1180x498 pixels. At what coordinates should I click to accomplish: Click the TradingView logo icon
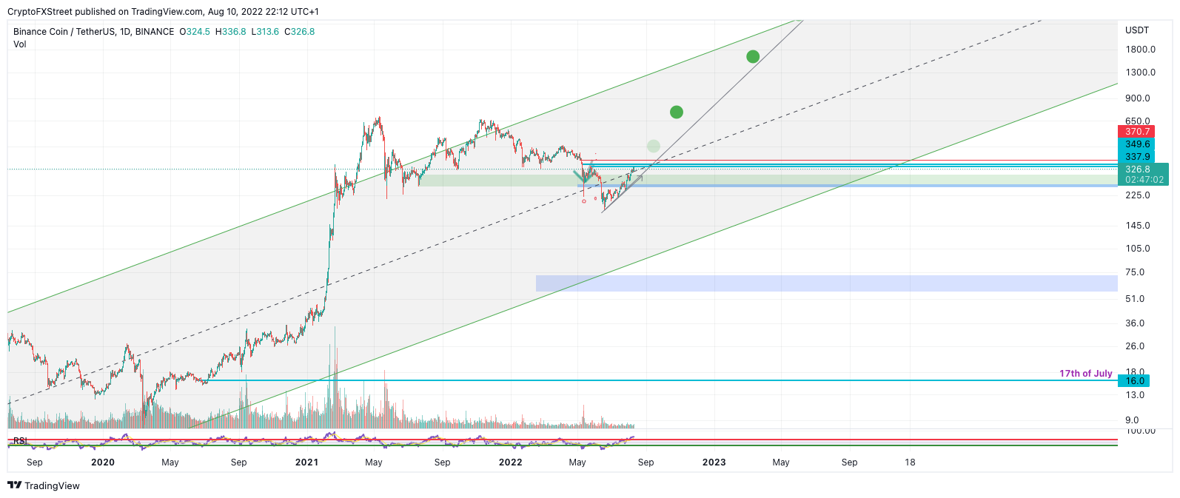(14, 485)
